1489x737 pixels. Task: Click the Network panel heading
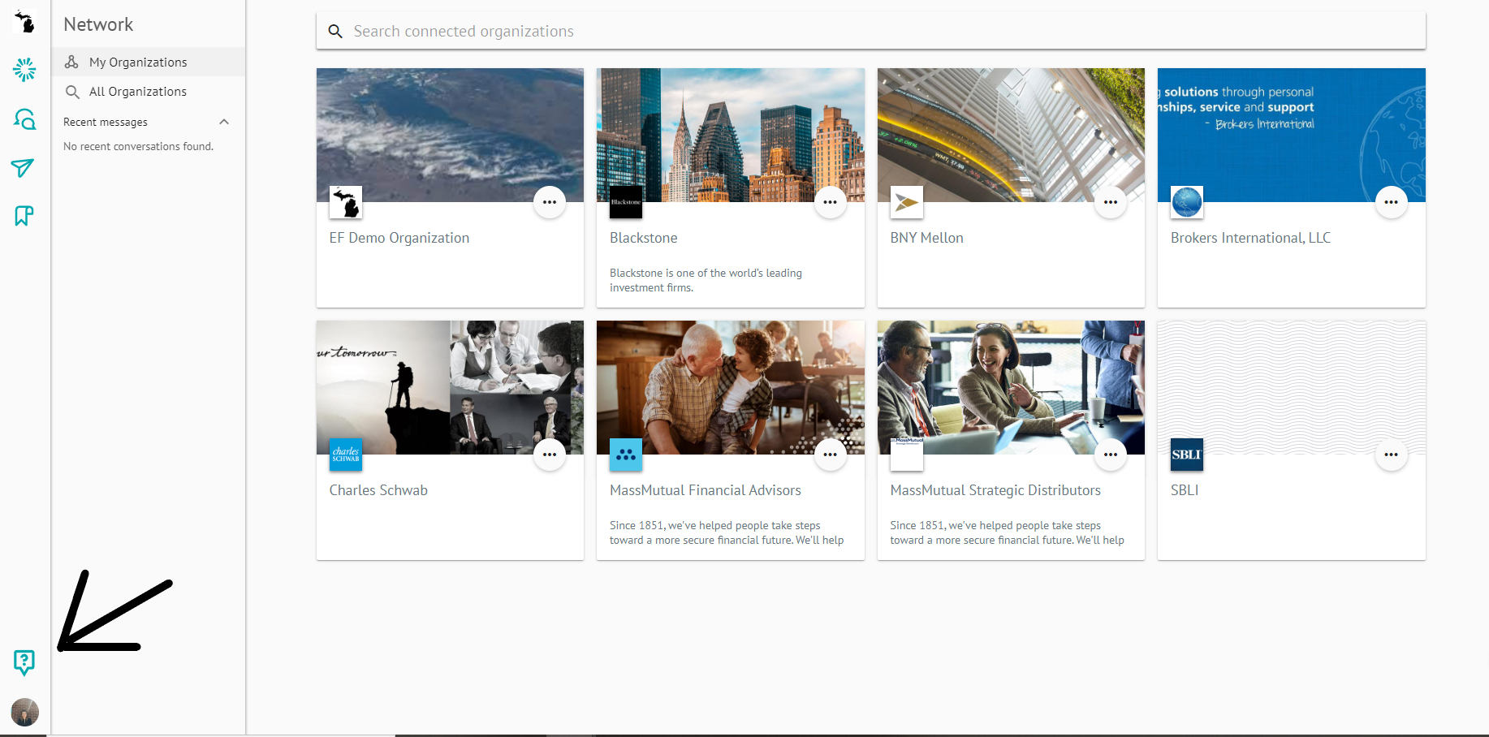(x=98, y=24)
